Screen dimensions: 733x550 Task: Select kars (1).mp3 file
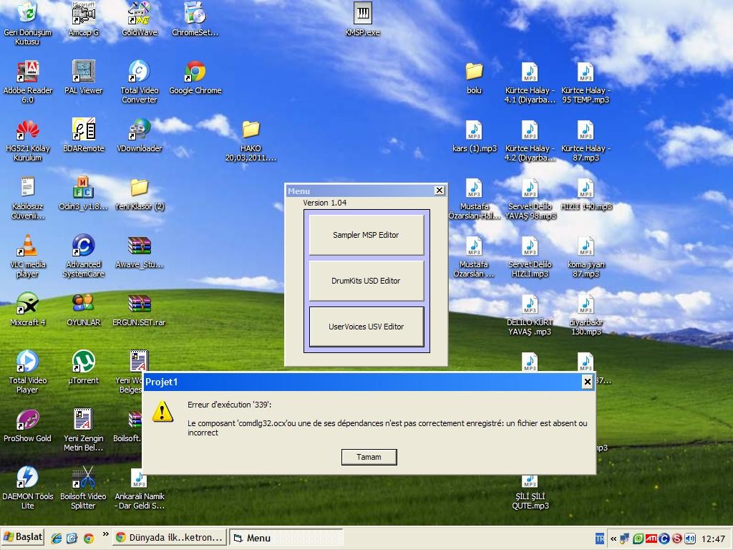coord(474,131)
